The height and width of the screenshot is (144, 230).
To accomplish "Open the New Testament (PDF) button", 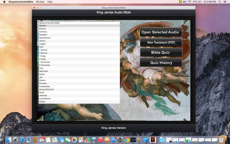I will (x=161, y=42).
